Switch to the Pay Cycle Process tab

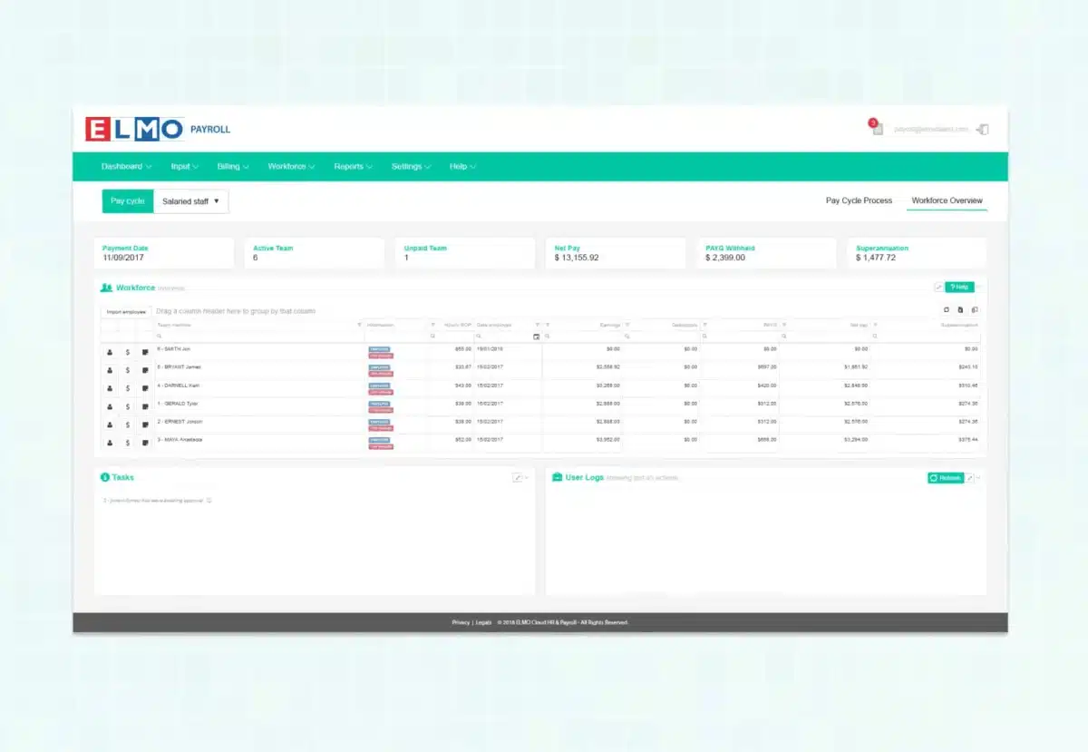coord(858,200)
